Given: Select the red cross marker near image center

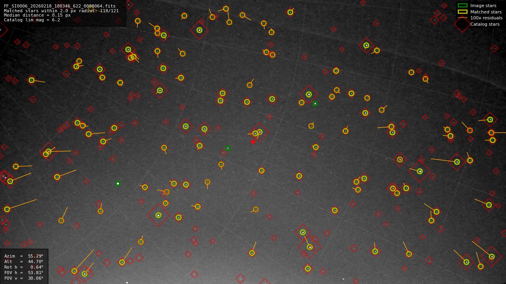Looking at the screenshot, I should click(x=253, y=141).
